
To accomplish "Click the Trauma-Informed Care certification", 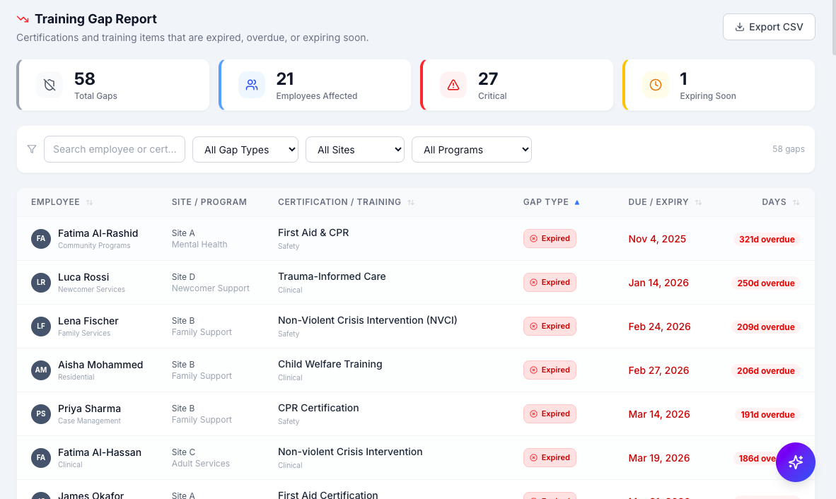I will 332,276.
